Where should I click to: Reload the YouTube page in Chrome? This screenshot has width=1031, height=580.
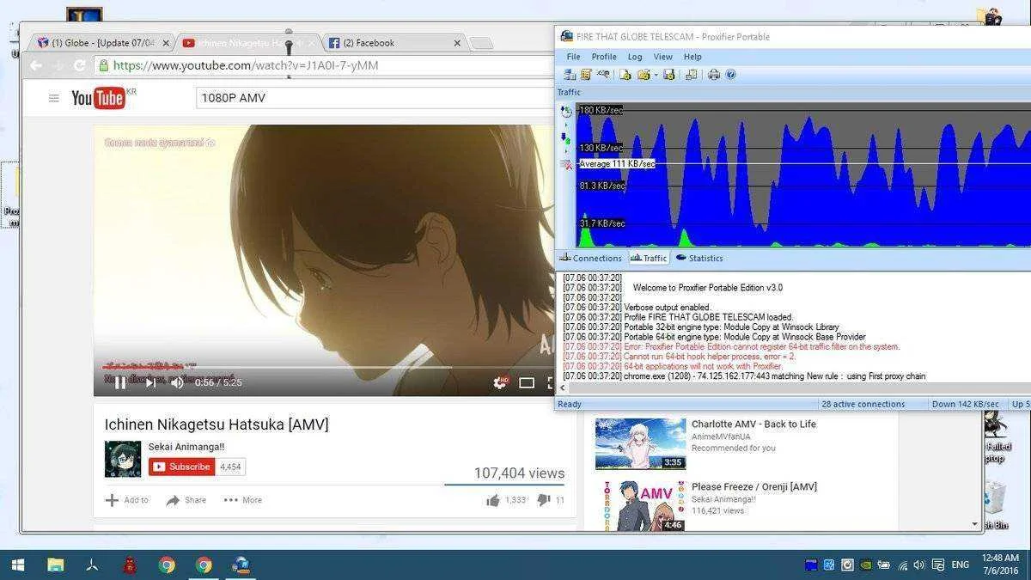[80, 65]
